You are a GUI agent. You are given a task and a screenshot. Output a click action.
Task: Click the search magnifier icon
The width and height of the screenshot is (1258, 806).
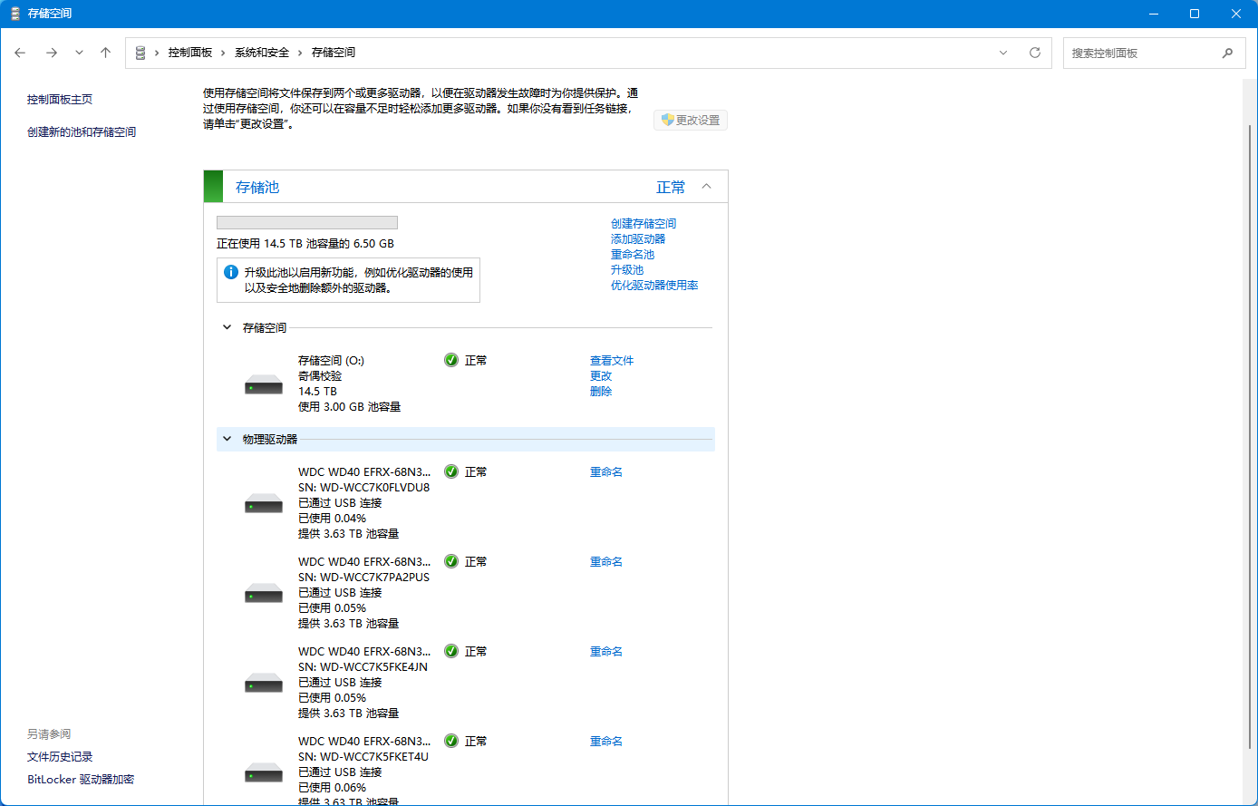(1227, 53)
